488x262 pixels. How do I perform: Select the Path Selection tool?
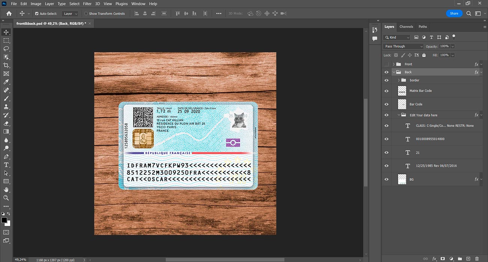tap(6, 173)
